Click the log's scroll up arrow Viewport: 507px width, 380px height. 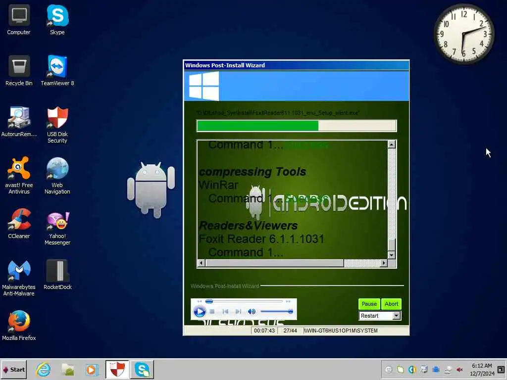(x=392, y=144)
